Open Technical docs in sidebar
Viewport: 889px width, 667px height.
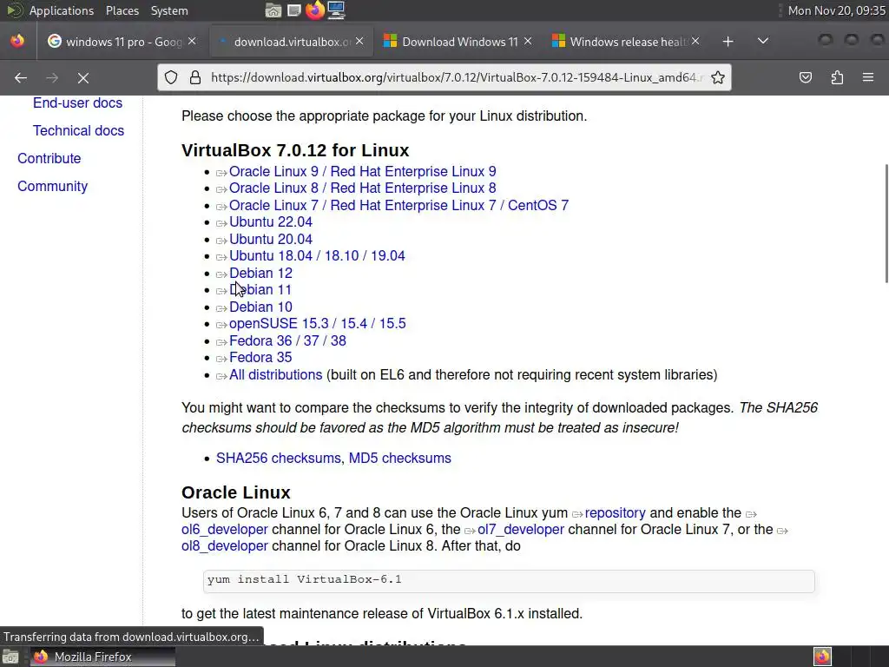pos(78,130)
